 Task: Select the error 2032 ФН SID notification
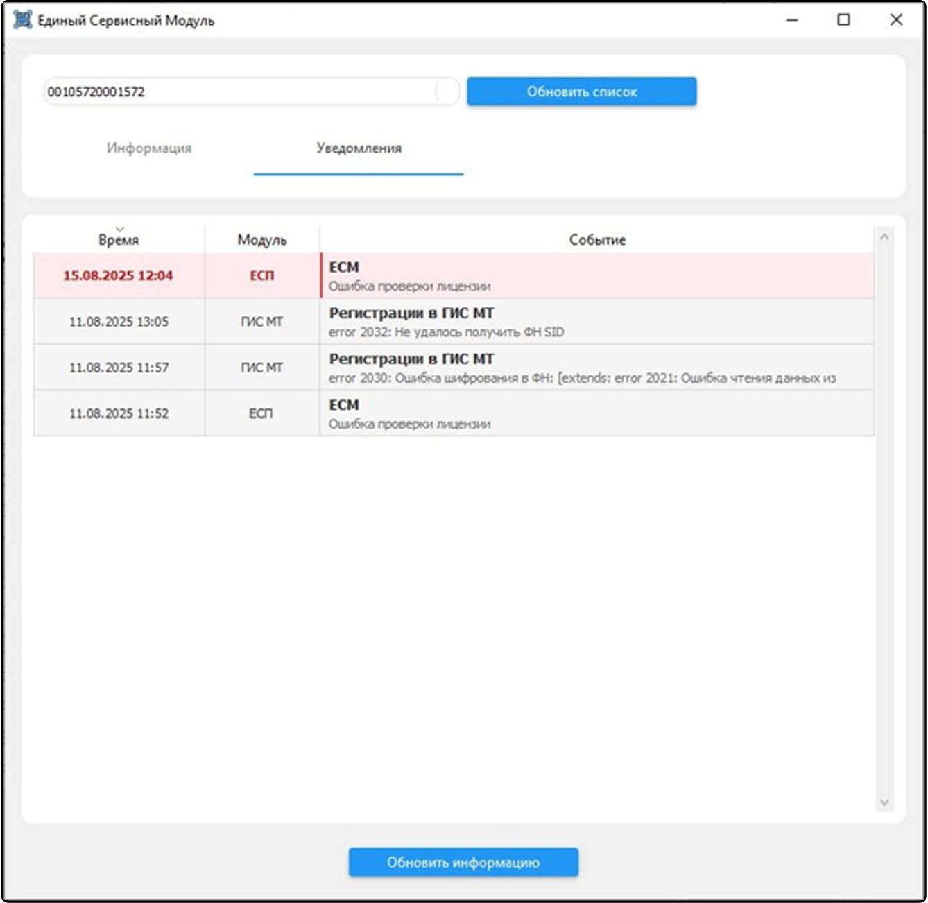pyautogui.click(x=454, y=322)
